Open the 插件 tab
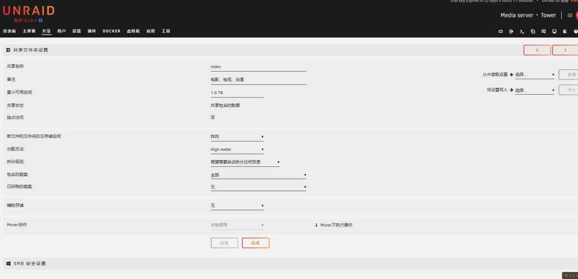Screen dimensions: 578x279 [x=92, y=31]
